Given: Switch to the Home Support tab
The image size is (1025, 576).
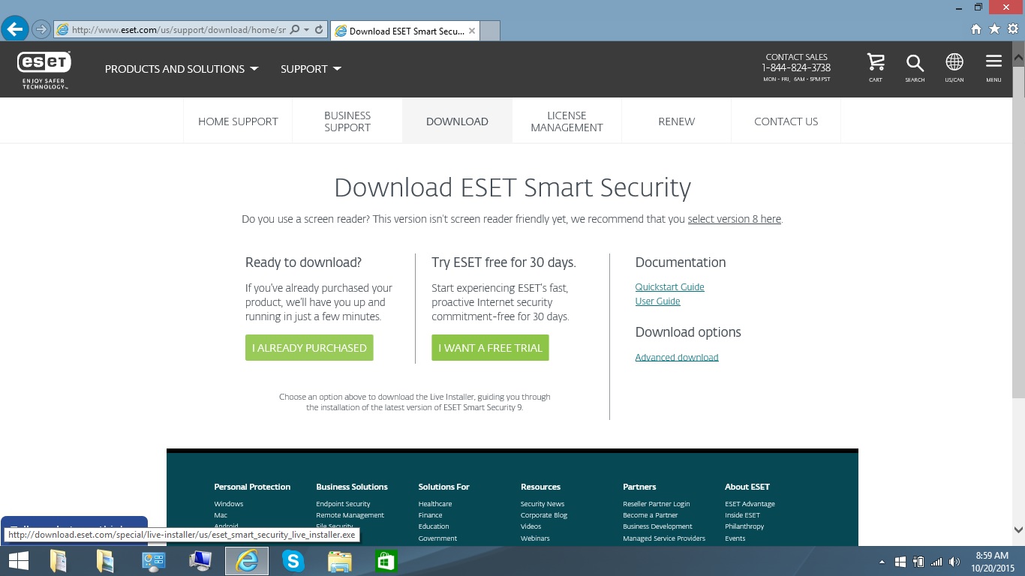Looking at the screenshot, I should pos(238,121).
